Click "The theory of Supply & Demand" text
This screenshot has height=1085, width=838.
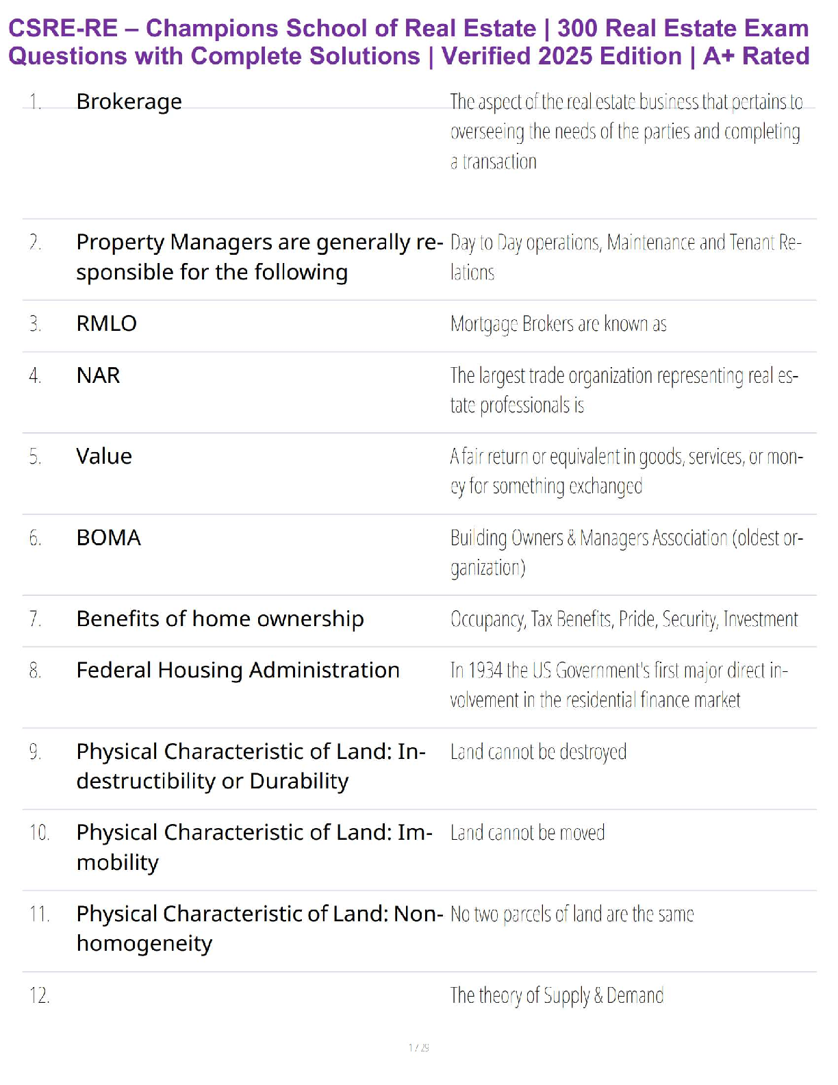[x=557, y=995]
